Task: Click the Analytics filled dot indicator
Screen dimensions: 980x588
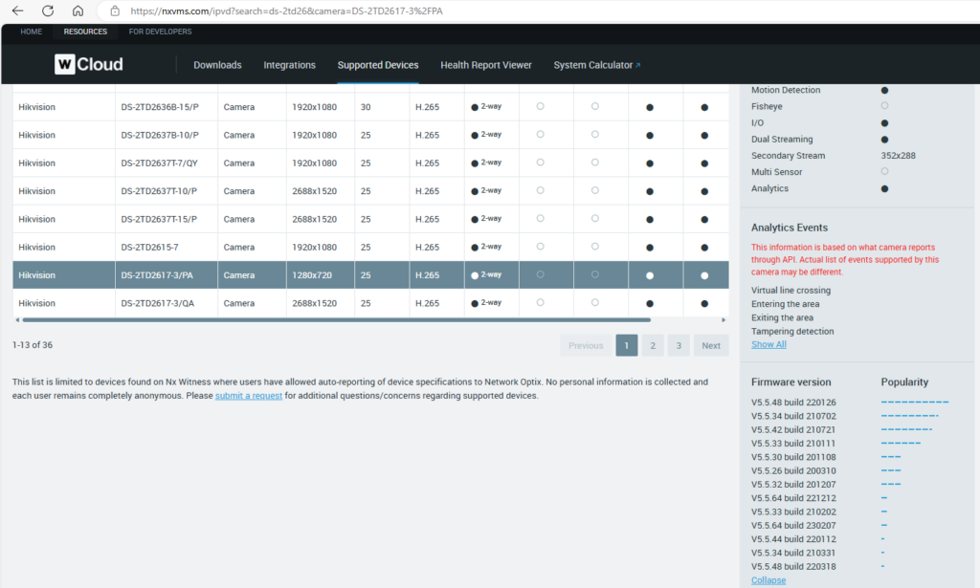Action: coord(884,188)
